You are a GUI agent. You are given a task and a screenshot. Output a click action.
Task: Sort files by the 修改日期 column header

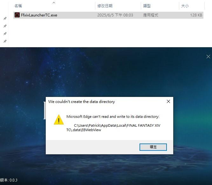point(105,6)
